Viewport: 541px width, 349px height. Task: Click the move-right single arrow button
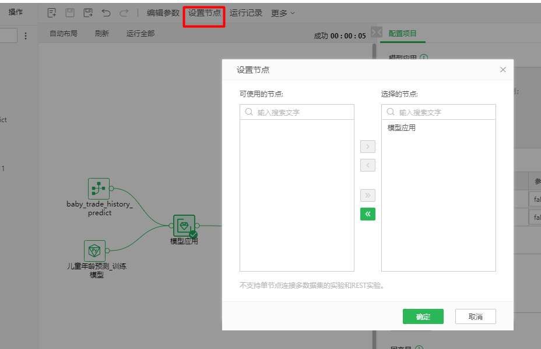[x=368, y=147]
